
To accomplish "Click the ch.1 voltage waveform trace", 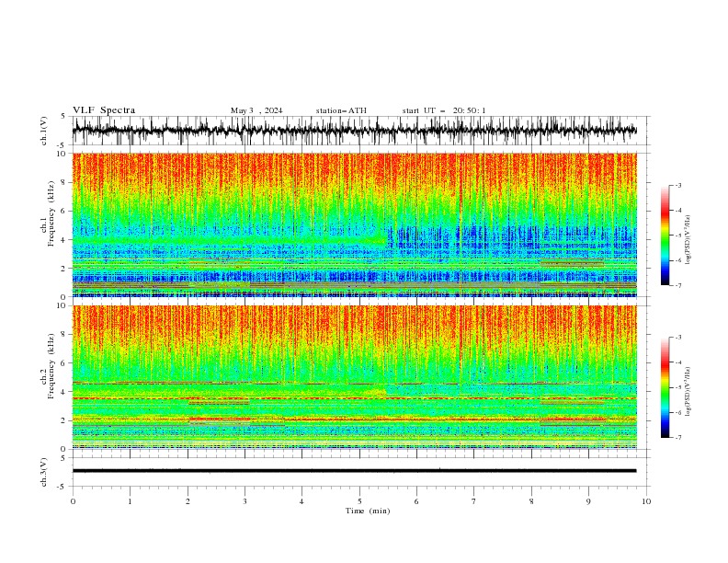I will (355, 131).
